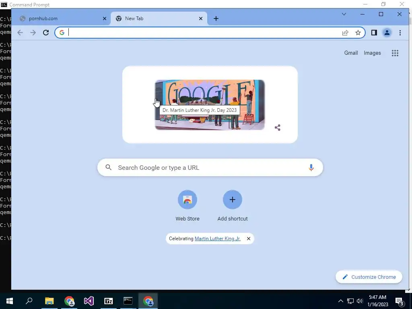
Task: Open the Chrome profile avatar menu
Action: point(387,33)
